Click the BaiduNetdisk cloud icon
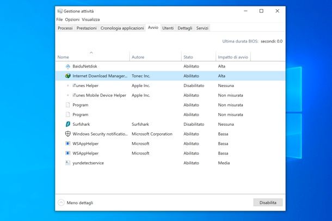The image size is (332, 221). pos(67,66)
